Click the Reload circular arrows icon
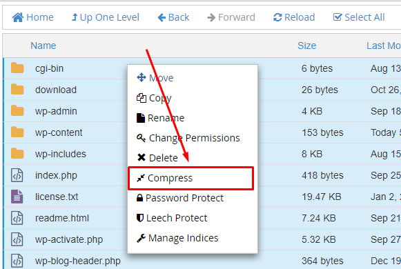This screenshot has height=269, width=401. [277, 17]
